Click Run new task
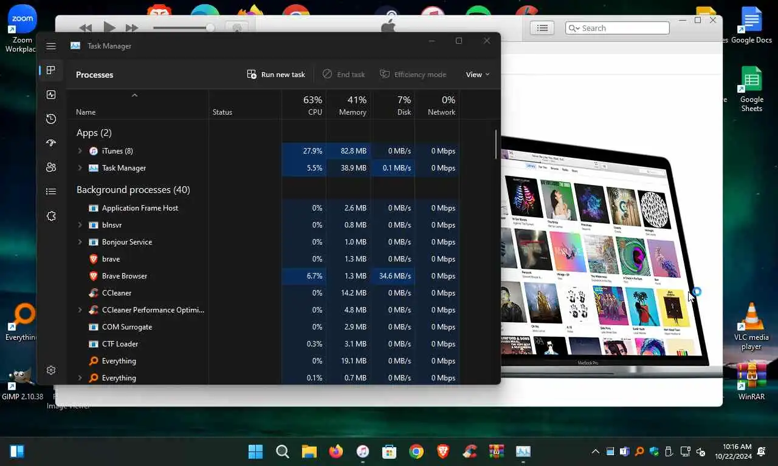The width and height of the screenshot is (778, 466). coord(276,75)
